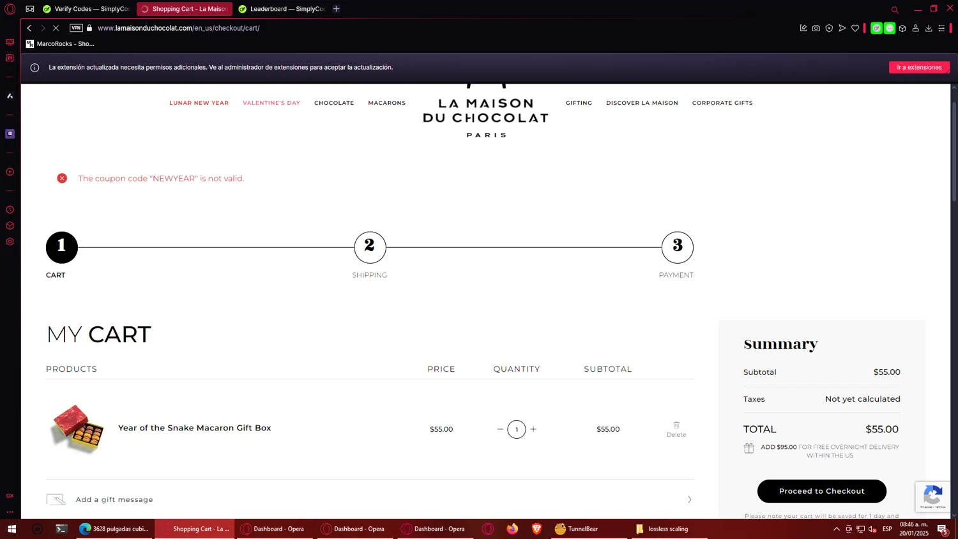
Task: Open the 3628 pulgadas Edge taskbar window
Action: point(114,529)
